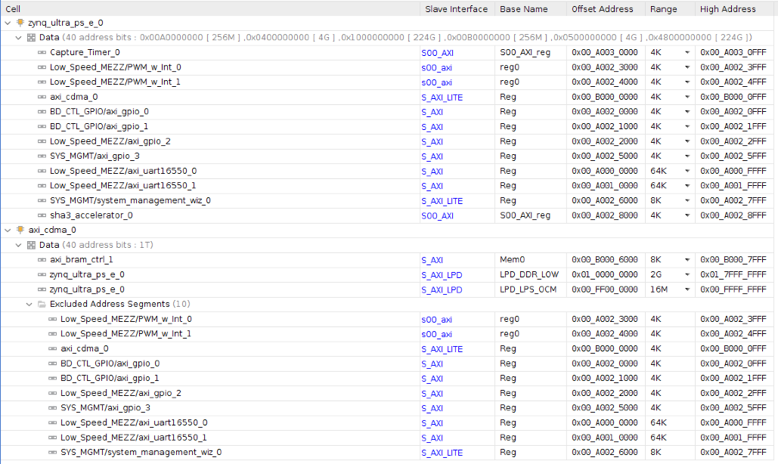The image size is (778, 464).
Task: Sort by the Offset Address column header
Action: (605, 9)
